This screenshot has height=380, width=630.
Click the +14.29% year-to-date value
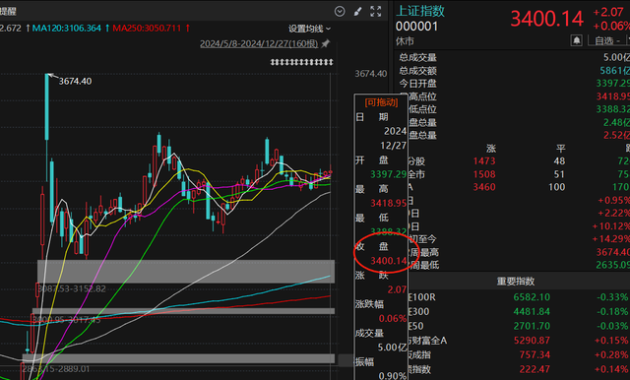point(611,239)
